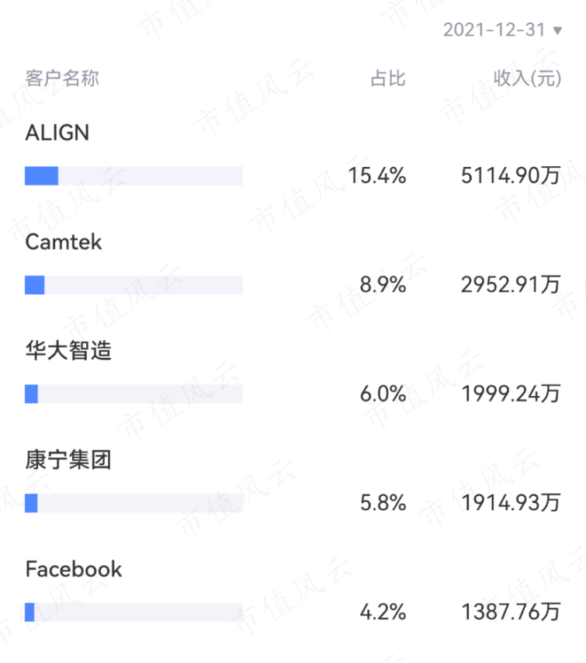Screen dimensions: 586x663
Task: Select the 客户名称 column header
Action: tap(62, 78)
